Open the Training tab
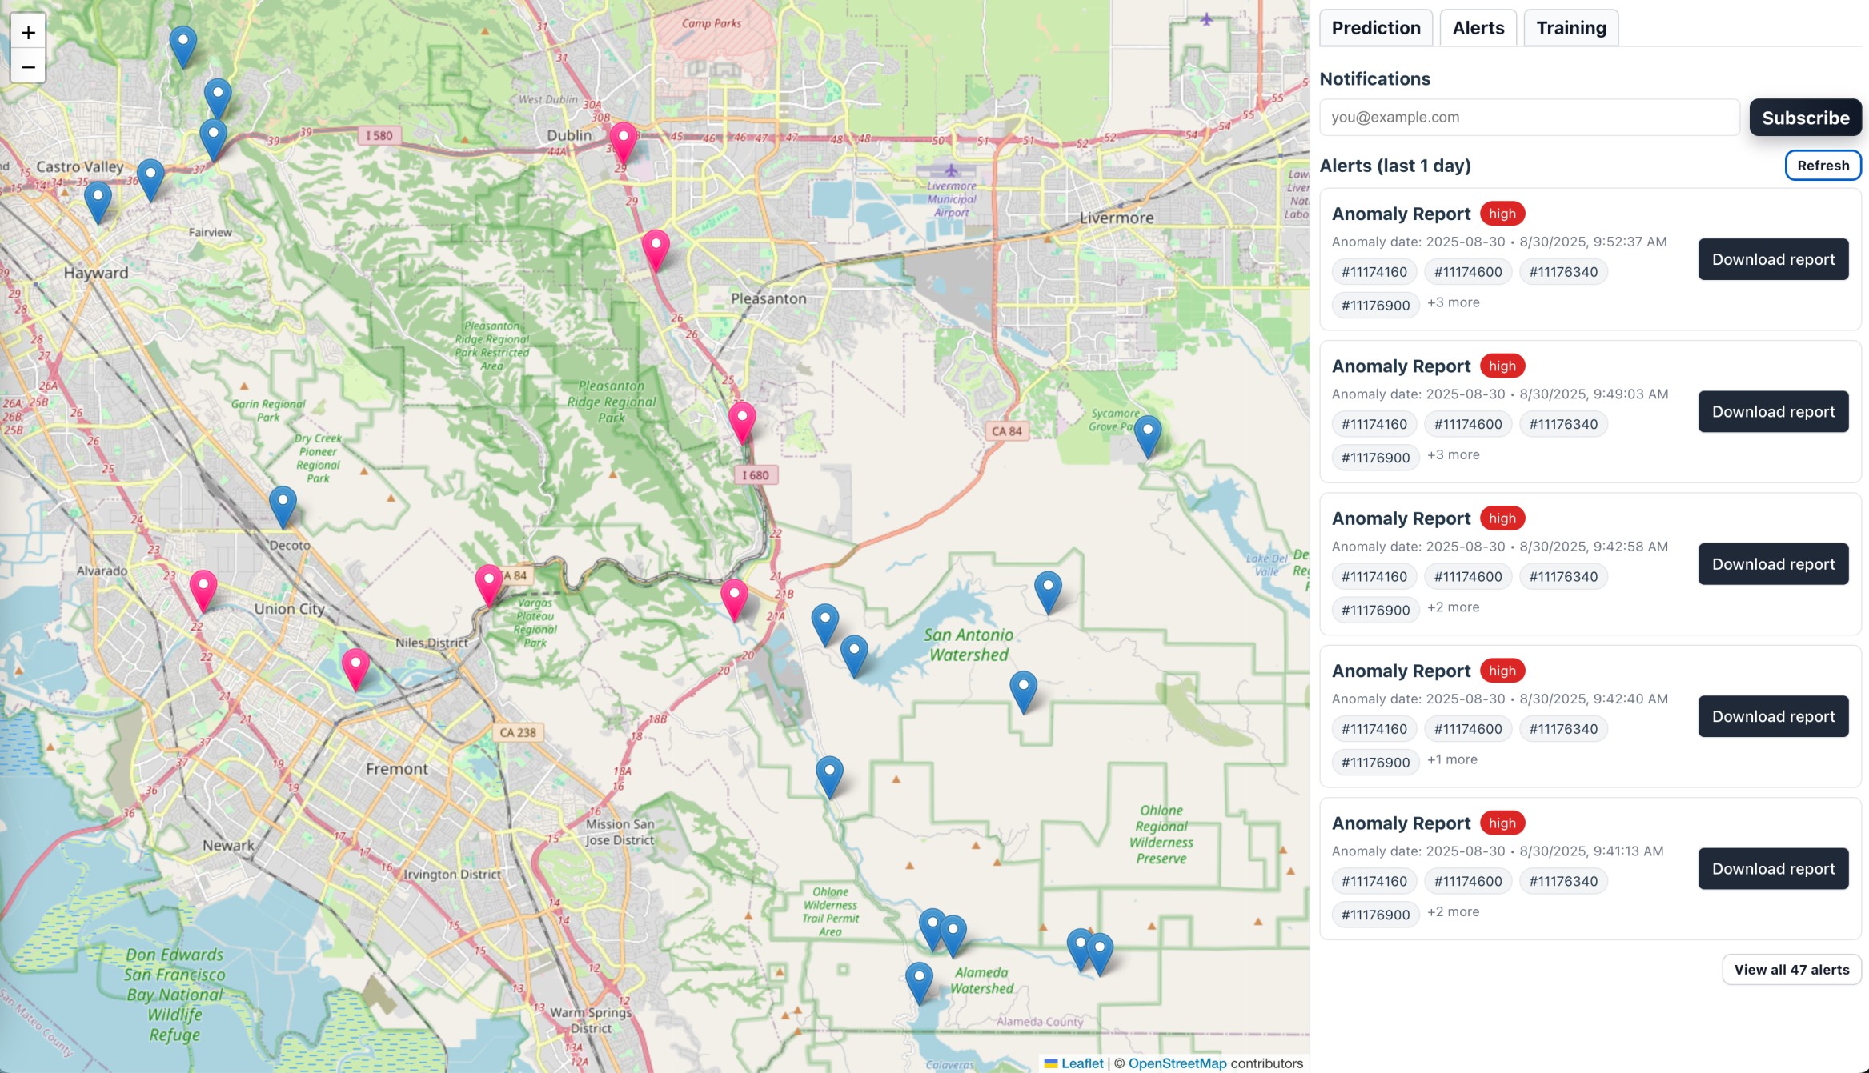Image resolution: width=1869 pixels, height=1073 pixels. pos(1570,28)
